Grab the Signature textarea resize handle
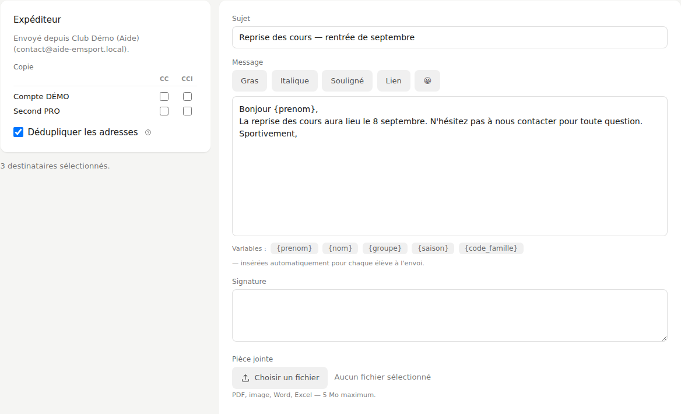The image size is (681, 414). 664,338
